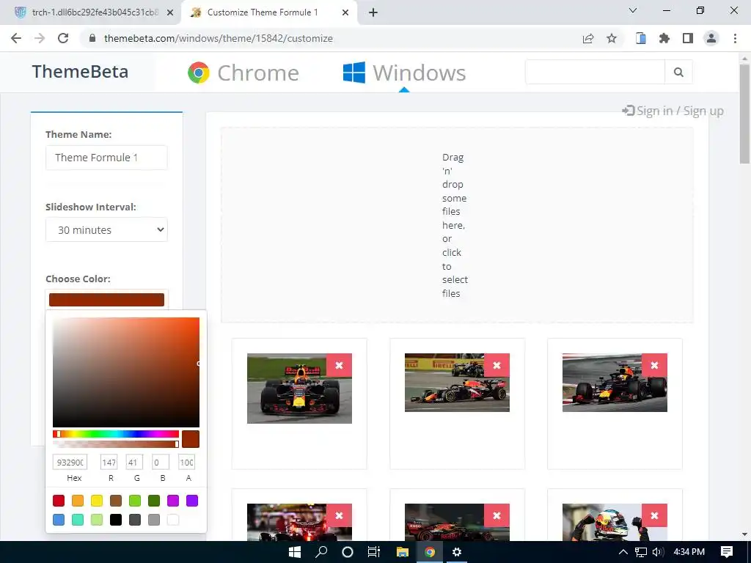Click the blue extension icon beside bookmark star

(x=641, y=38)
